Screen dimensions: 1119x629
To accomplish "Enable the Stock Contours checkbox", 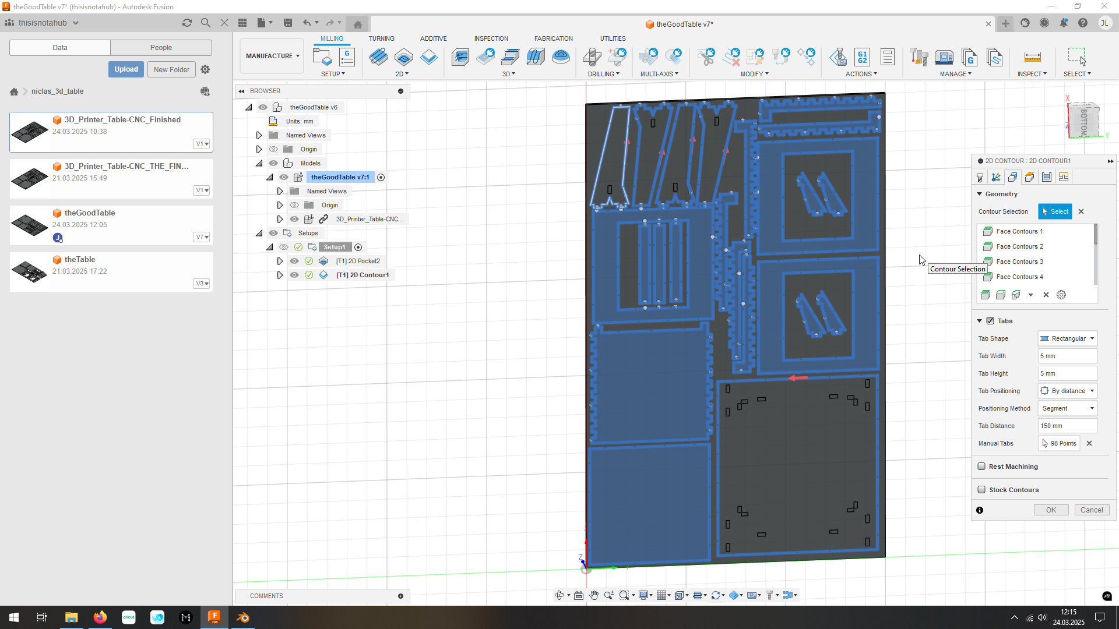I will (x=981, y=489).
